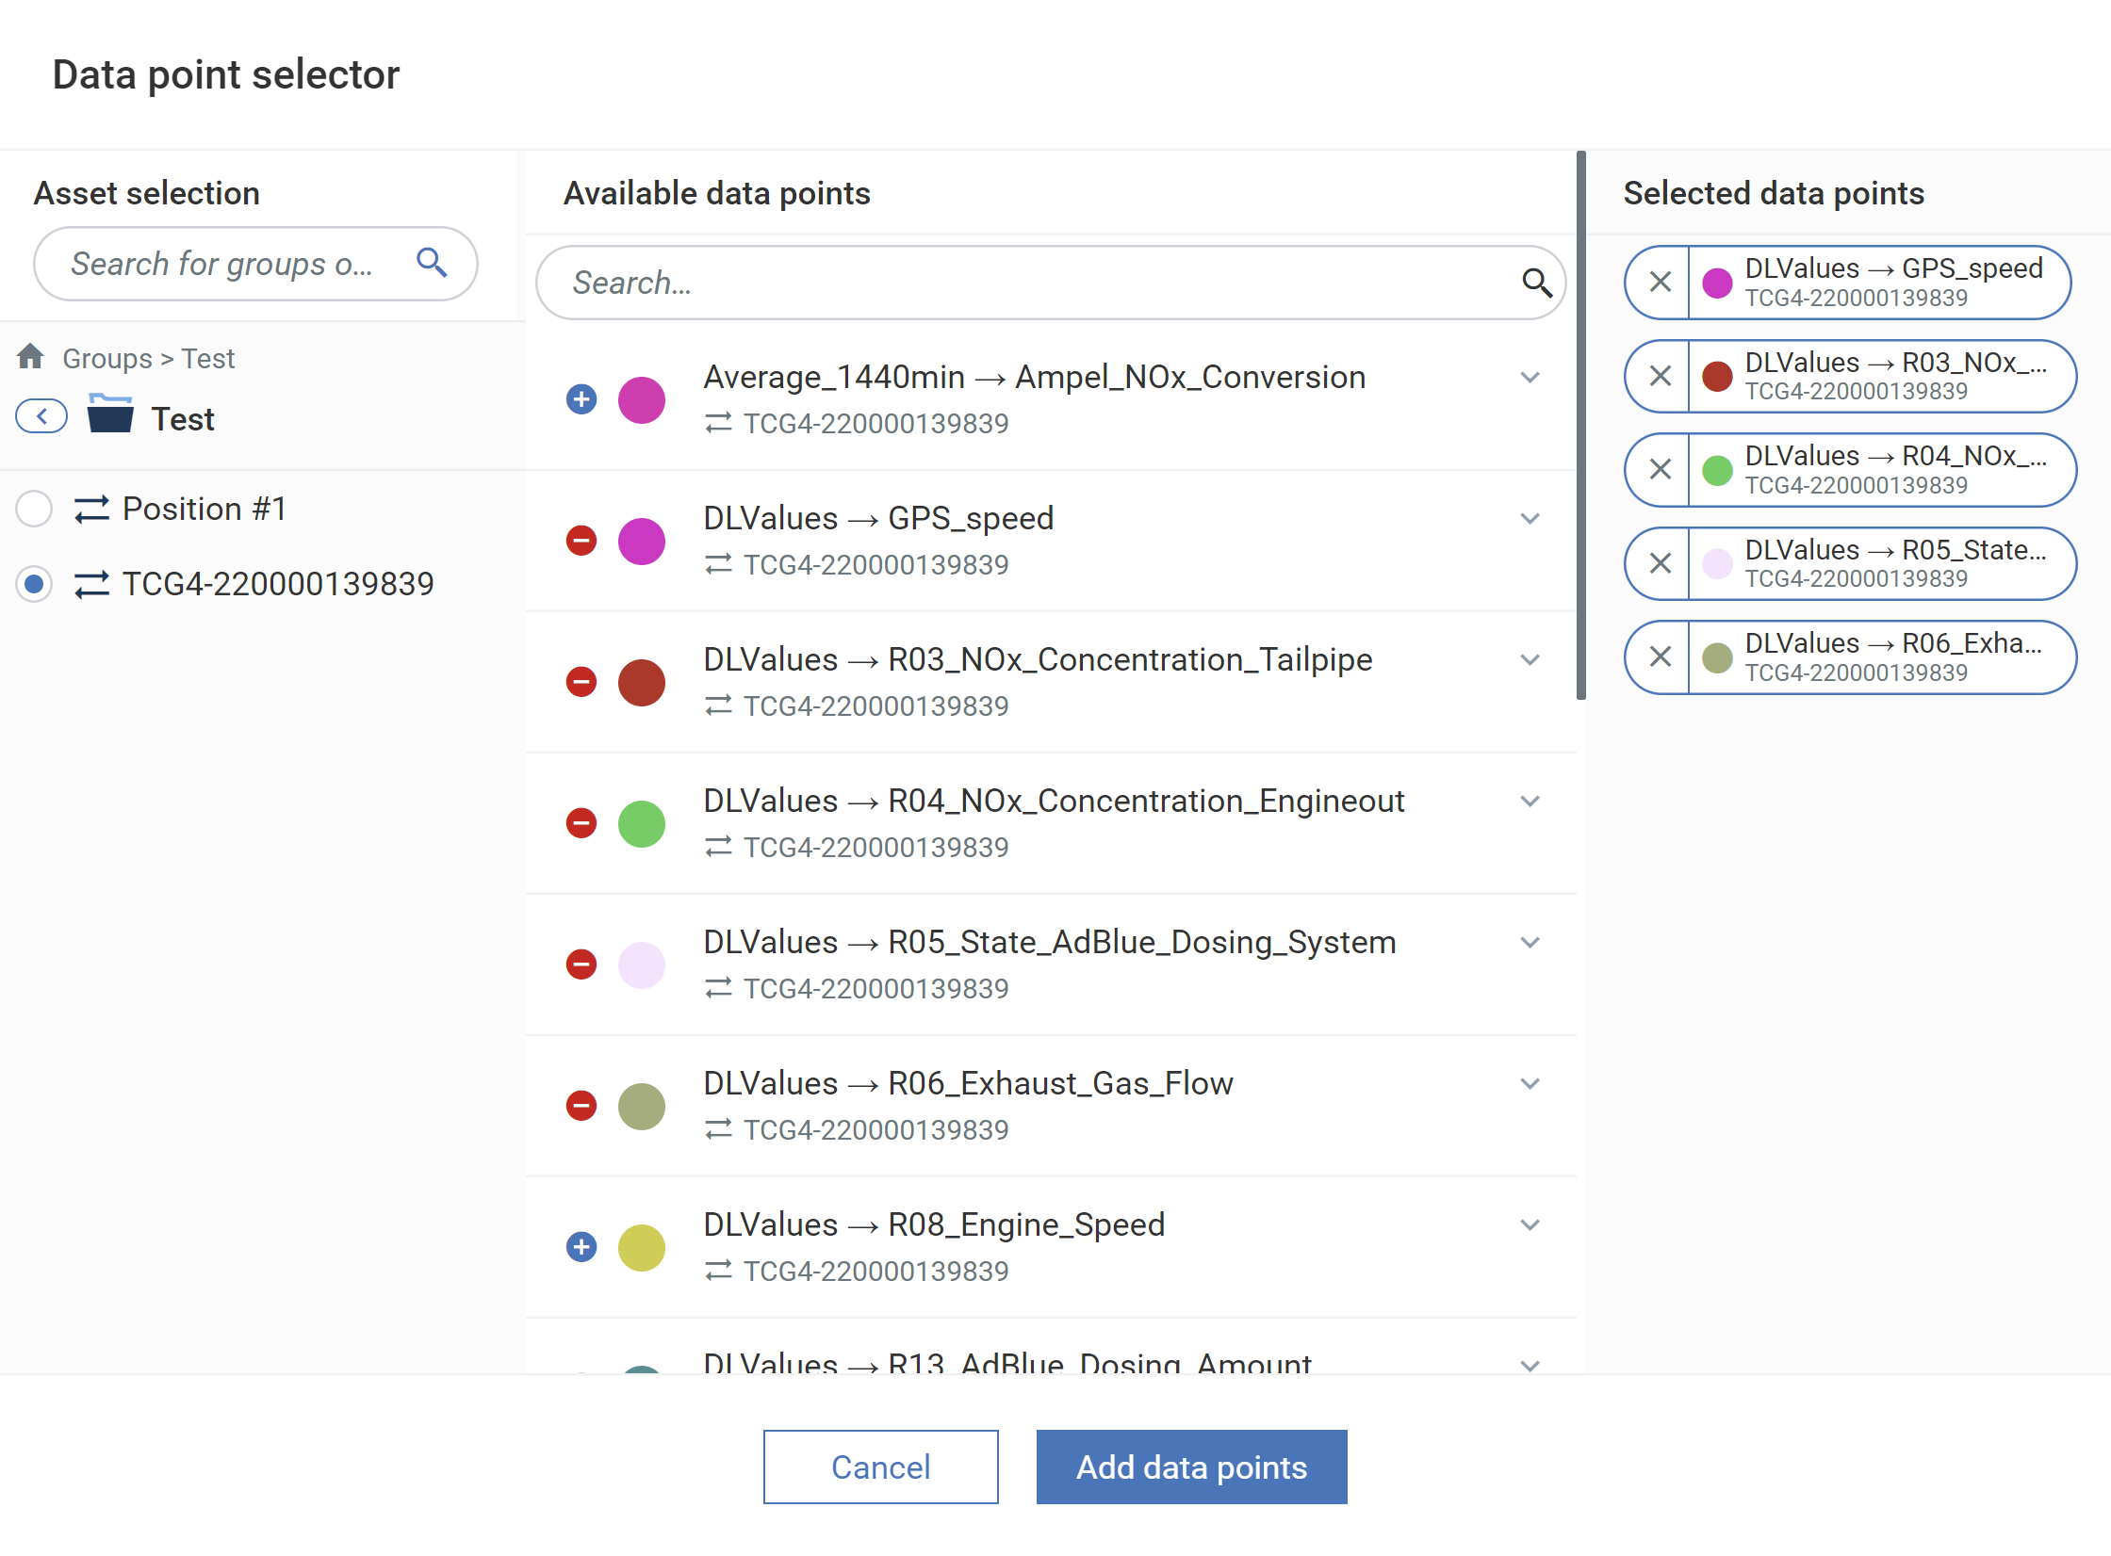
Task: Expand R06_Exhaust_Gas_Flow details chevron
Action: [x=1530, y=1083]
